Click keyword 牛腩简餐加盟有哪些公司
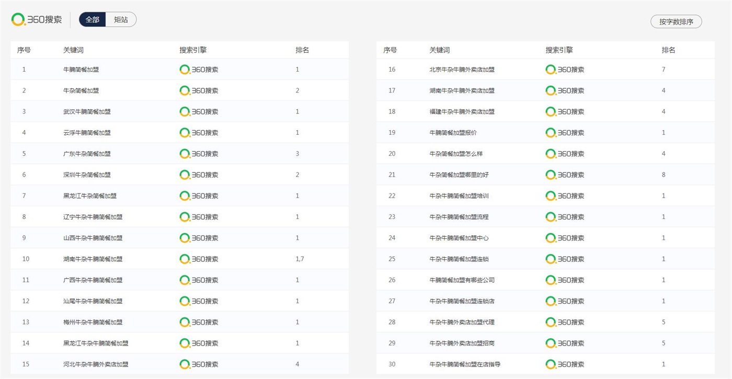732x379 pixels. tap(462, 280)
